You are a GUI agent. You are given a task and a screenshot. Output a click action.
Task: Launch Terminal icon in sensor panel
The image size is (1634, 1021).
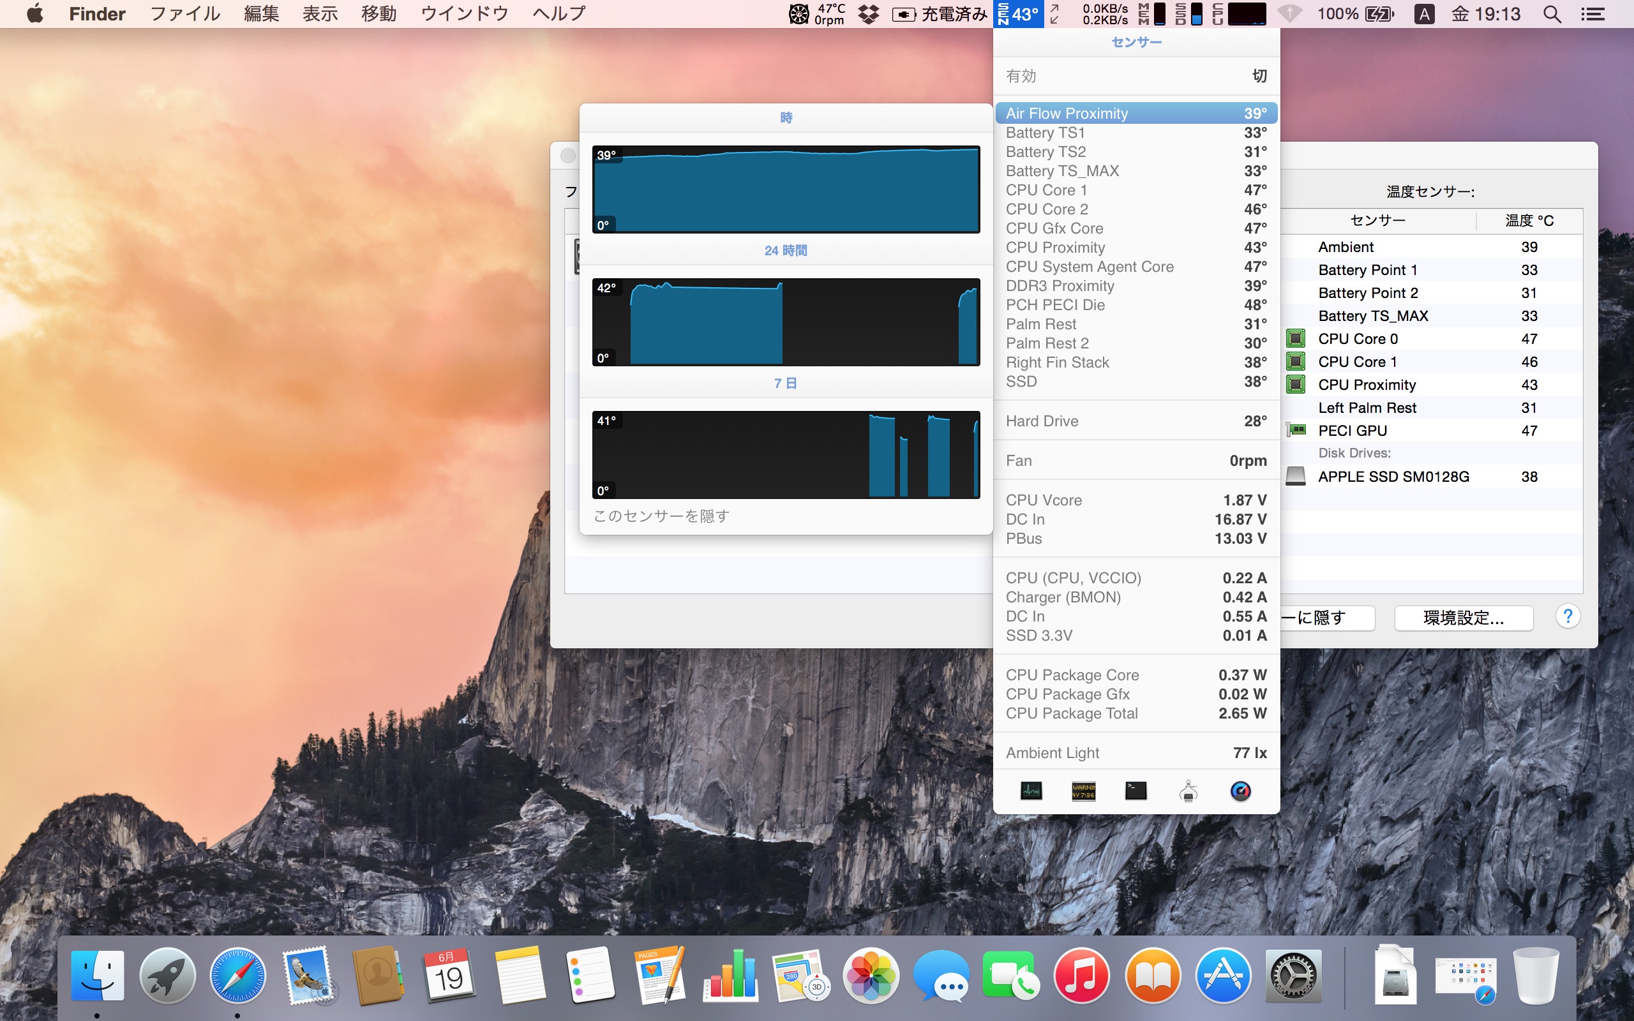coord(1136,791)
